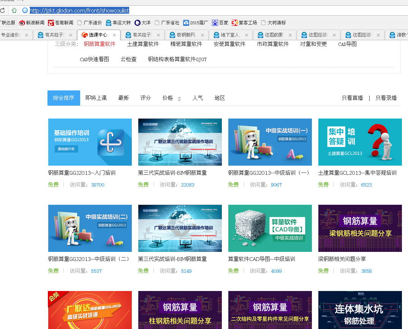
Task: Open the 苍南新闻 bookmark
Action: click(61, 23)
